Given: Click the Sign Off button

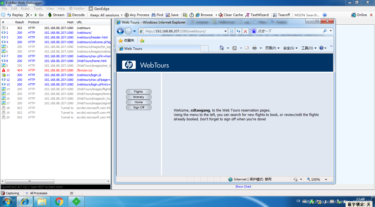Looking at the screenshot, I should click(139, 107).
